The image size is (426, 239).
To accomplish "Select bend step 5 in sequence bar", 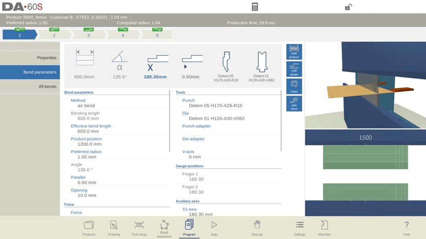I will click(x=157, y=34).
